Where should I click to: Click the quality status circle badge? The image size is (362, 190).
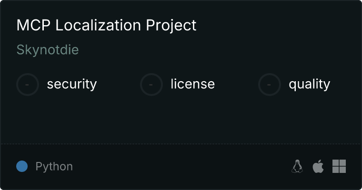[269, 85]
